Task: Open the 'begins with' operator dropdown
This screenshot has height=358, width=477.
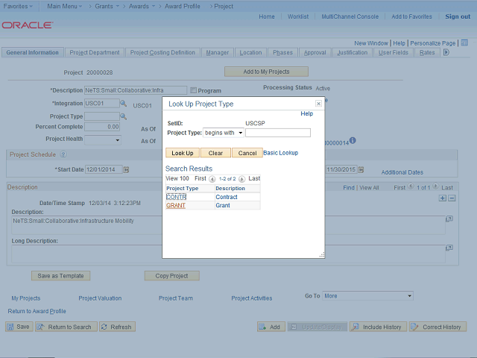Action: coord(224,133)
